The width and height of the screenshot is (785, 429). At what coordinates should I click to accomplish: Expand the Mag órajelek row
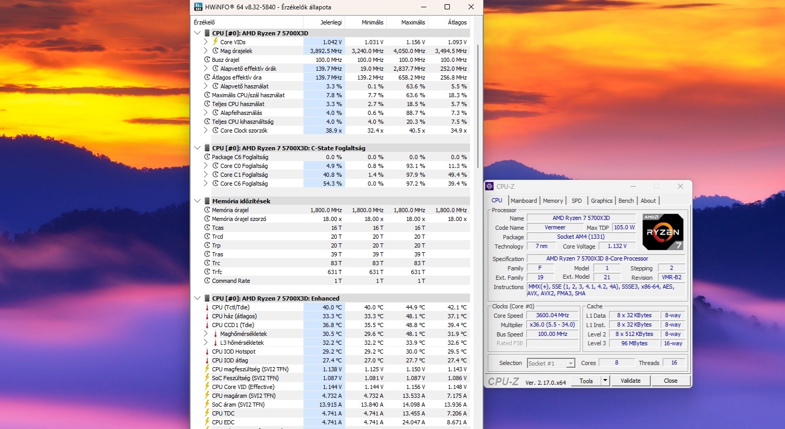tap(206, 51)
